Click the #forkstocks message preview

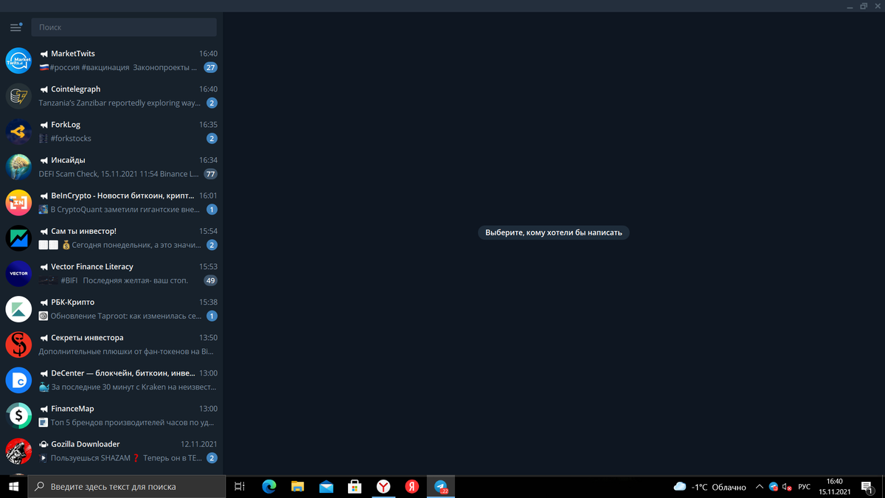71,139
